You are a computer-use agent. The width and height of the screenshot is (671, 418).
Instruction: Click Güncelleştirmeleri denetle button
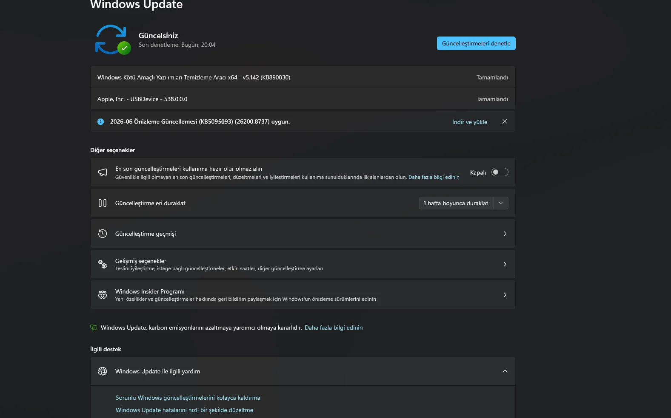(x=476, y=43)
